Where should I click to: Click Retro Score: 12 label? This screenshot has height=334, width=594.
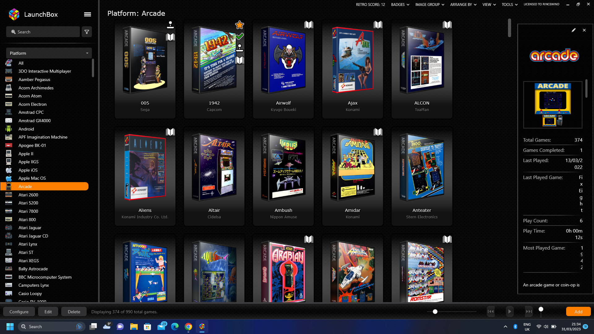pyautogui.click(x=370, y=4)
